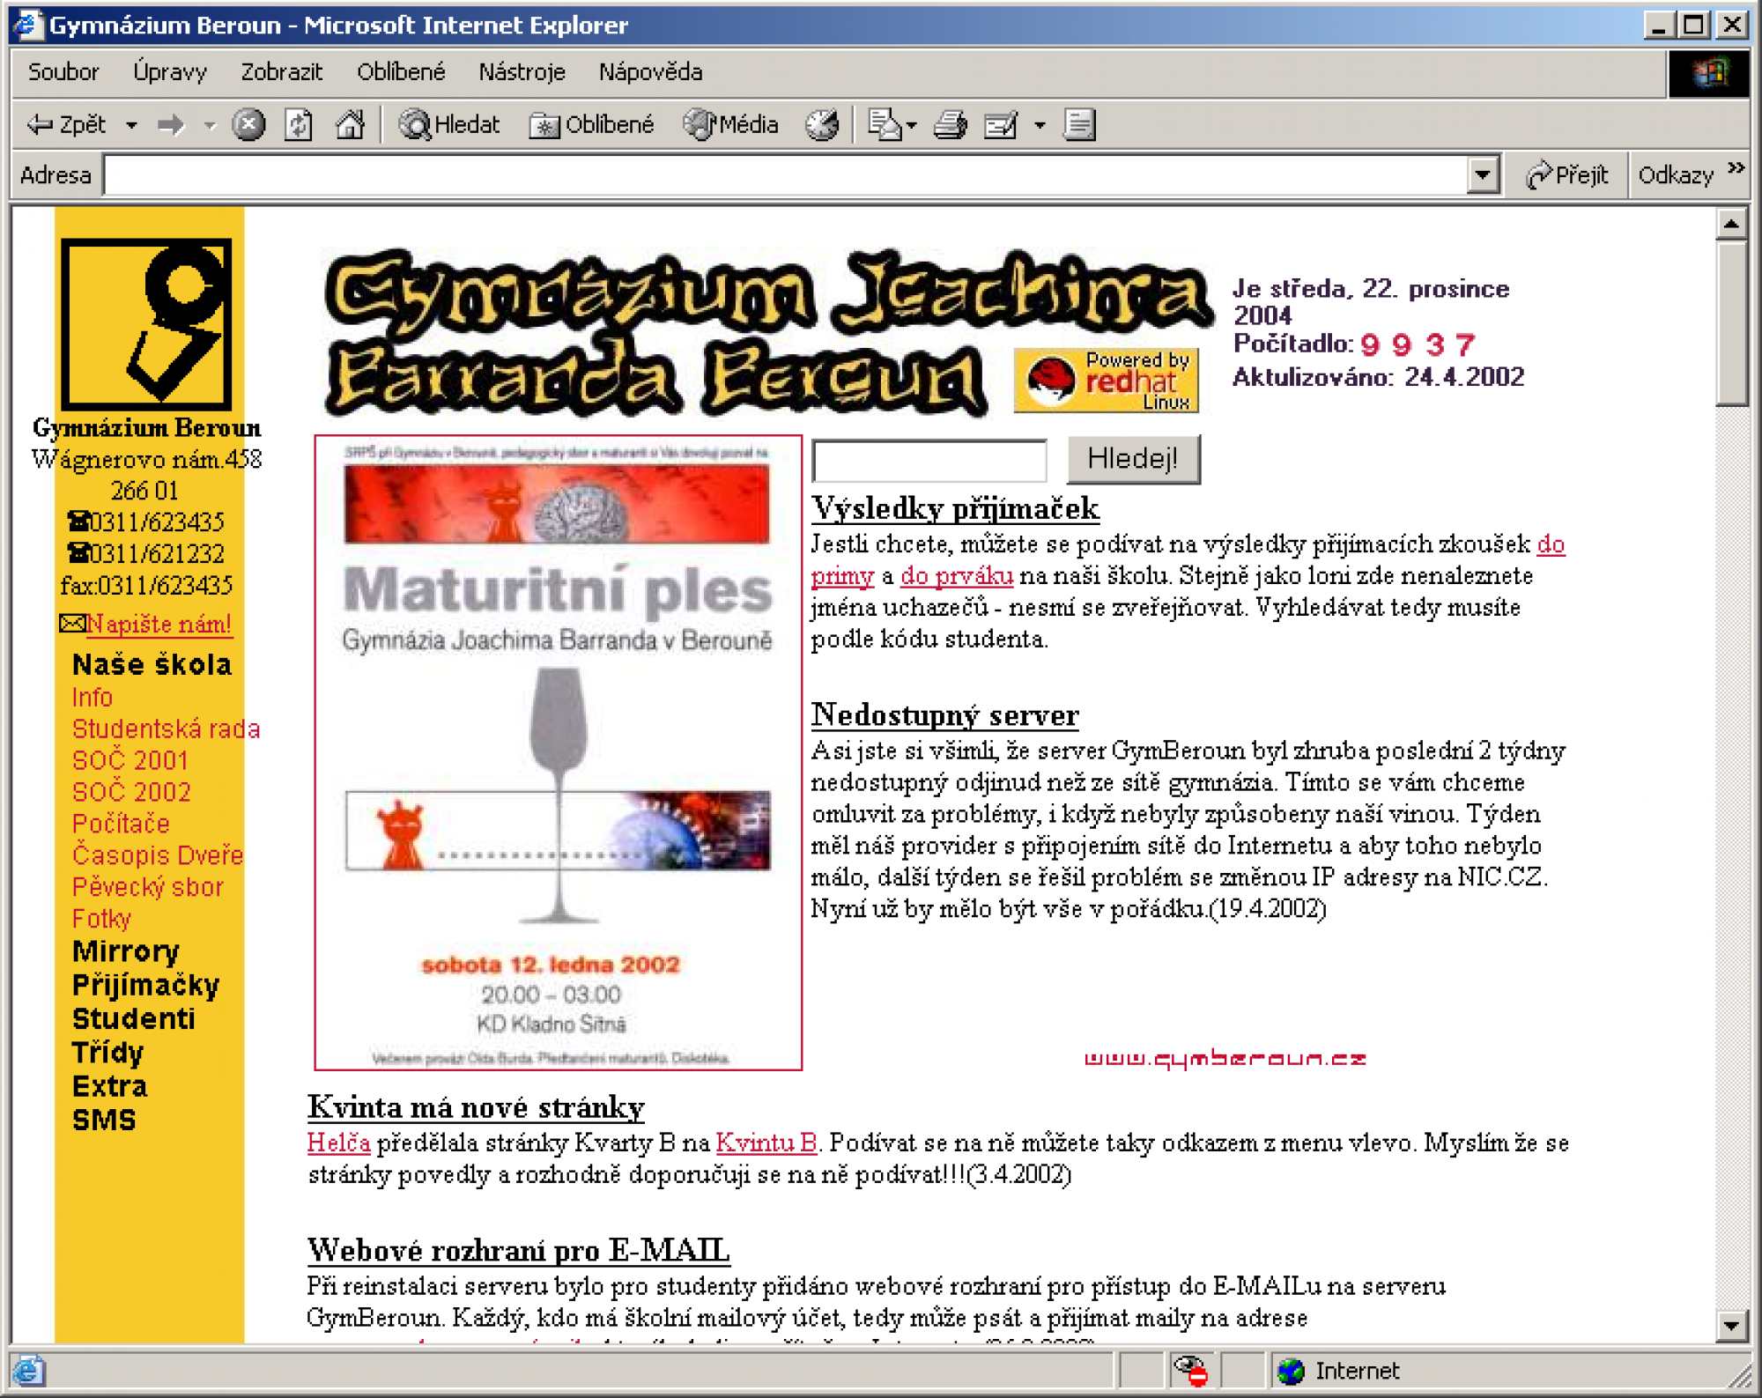Image resolution: width=1762 pixels, height=1398 pixels.
Task: Open the Studentská rada sidebar link
Action: coord(166,729)
